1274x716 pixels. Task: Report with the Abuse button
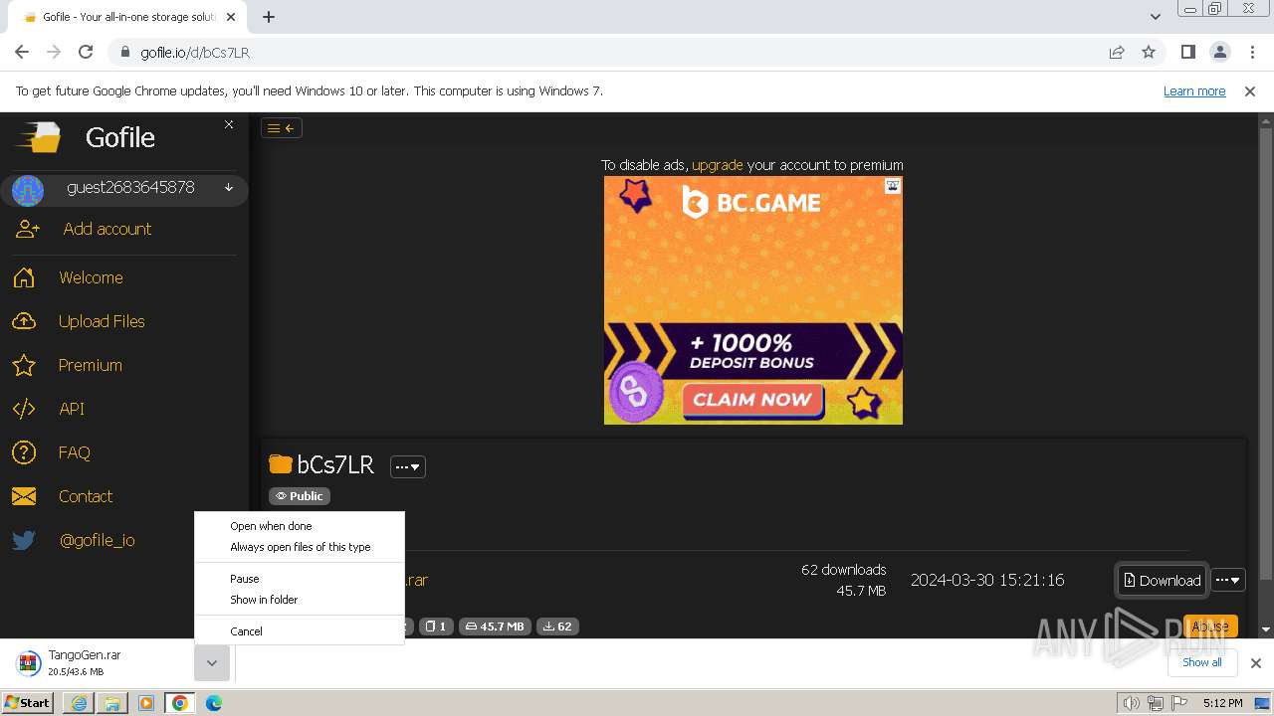[1210, 626]
